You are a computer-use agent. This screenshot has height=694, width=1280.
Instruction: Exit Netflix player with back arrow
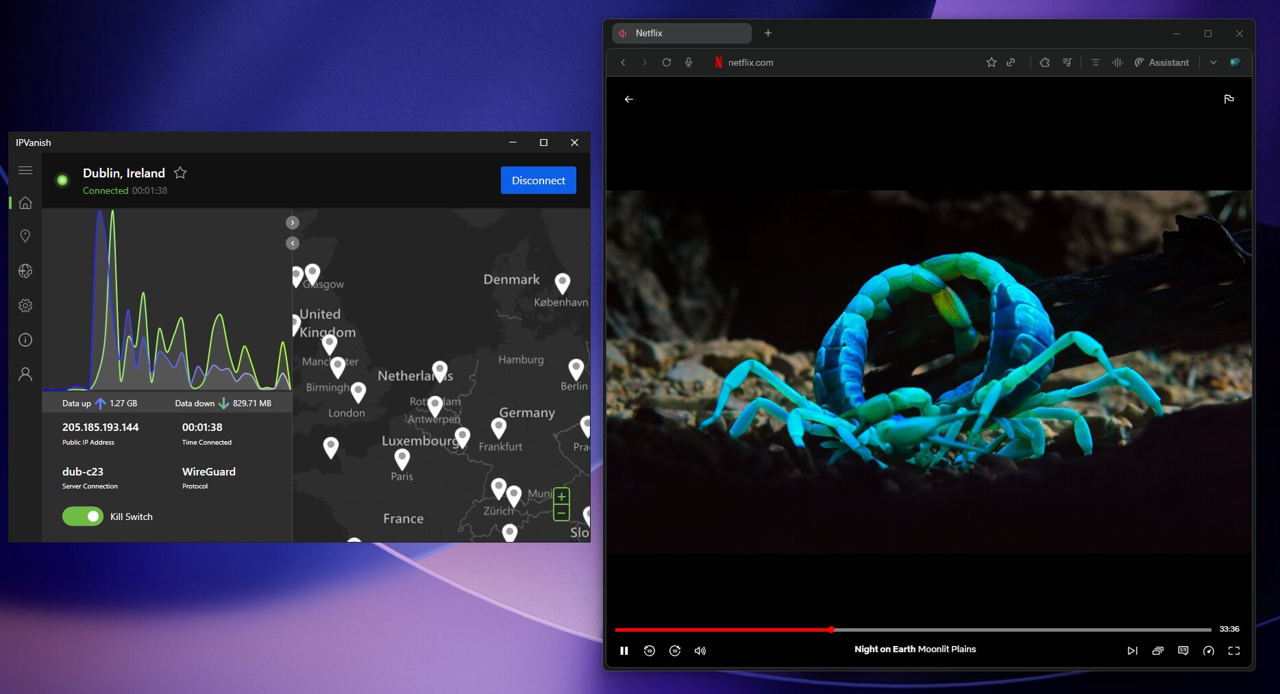coord(629,99)
